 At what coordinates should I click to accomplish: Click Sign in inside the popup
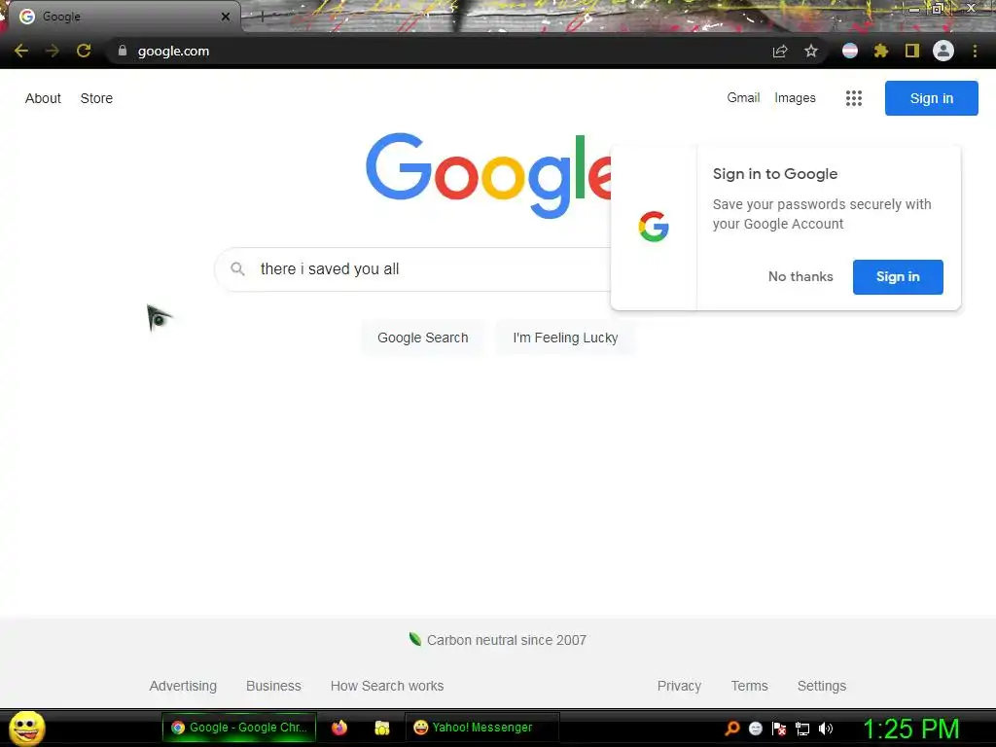898,277
